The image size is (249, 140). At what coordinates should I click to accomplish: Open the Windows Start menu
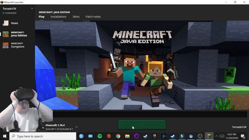[5, 136]
